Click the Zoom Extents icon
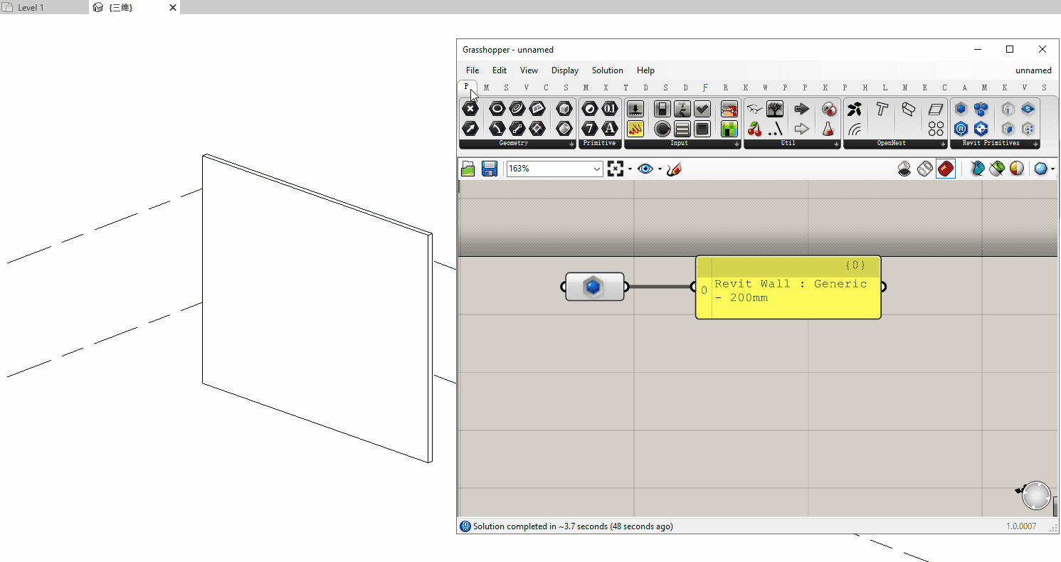 pos(616,169)
